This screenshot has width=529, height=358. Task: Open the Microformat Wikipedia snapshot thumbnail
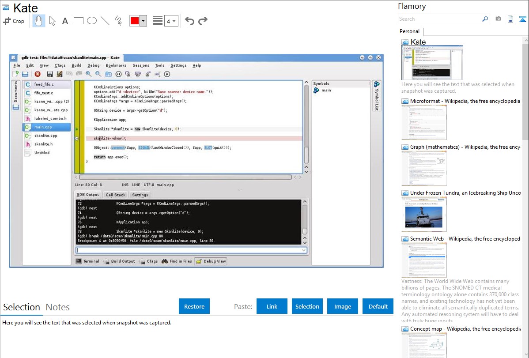pos(424,122)
